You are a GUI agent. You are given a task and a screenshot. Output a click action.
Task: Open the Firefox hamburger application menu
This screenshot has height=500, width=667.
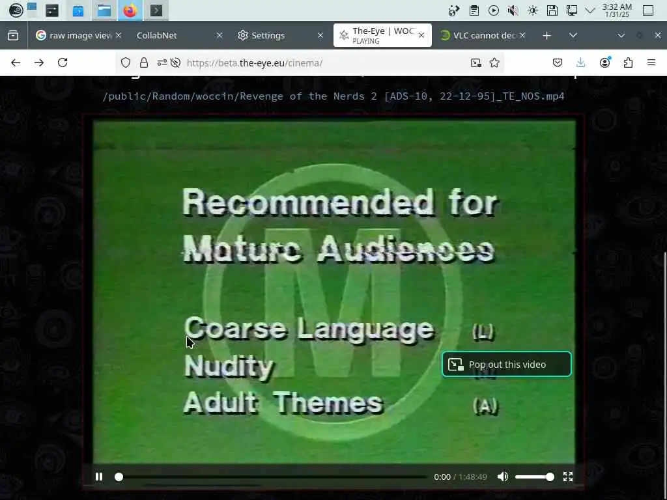pyautogui.click(x=651, y=63)
